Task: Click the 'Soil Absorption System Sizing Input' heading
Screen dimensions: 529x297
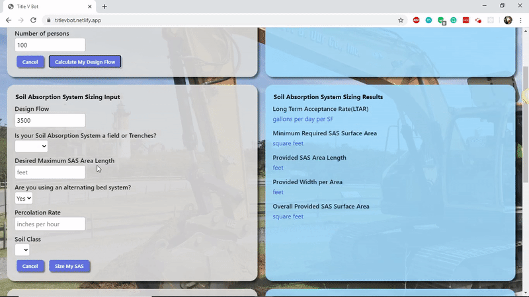Action: pyautogui.click(x=67, y=97)
